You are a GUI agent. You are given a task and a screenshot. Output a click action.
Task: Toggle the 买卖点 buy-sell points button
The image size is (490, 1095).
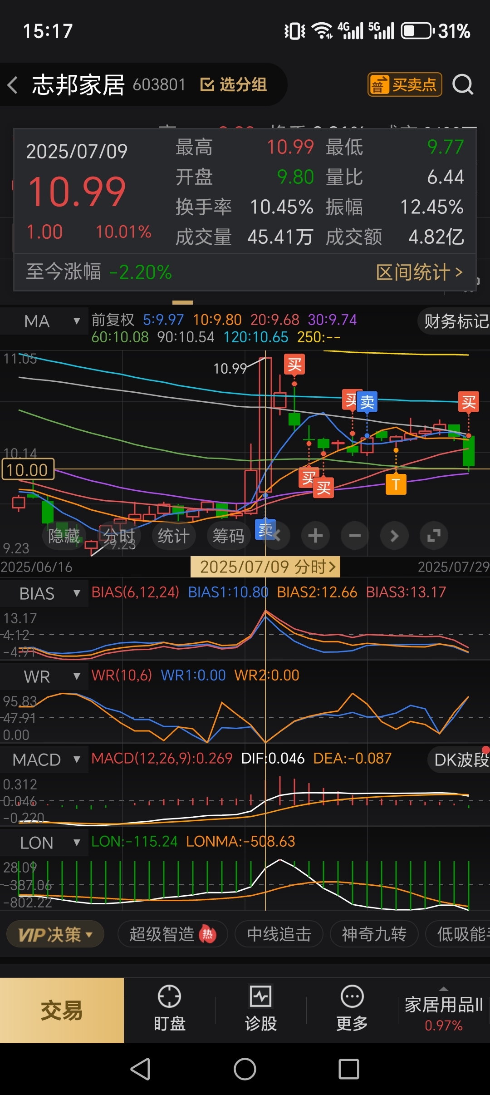[x=405, y=85]
